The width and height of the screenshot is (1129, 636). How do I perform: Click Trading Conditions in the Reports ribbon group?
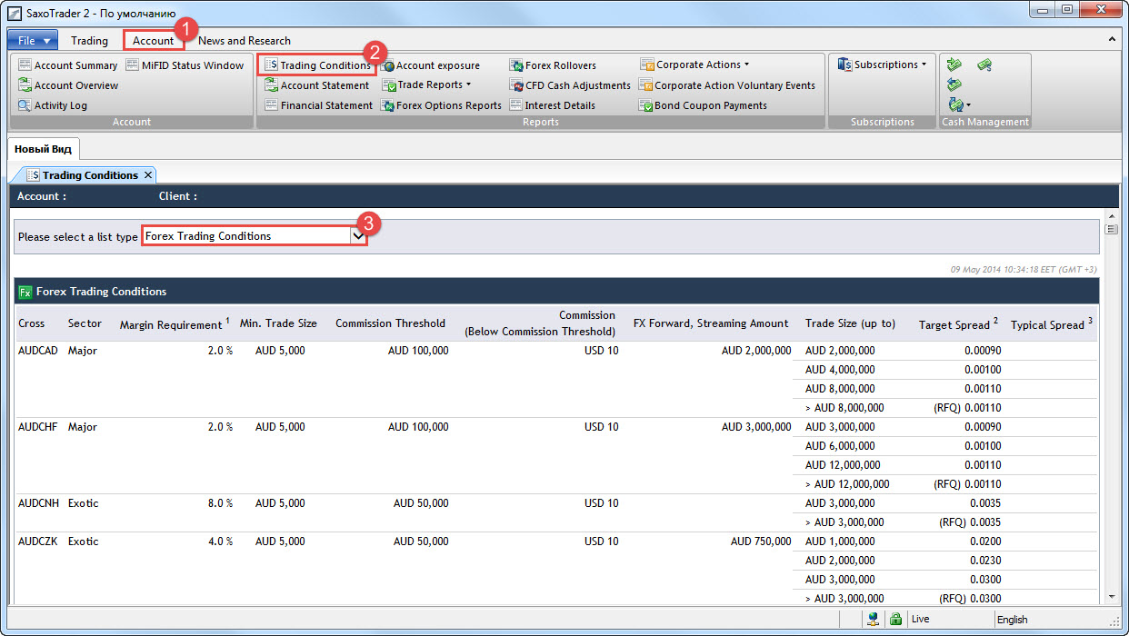317,65
